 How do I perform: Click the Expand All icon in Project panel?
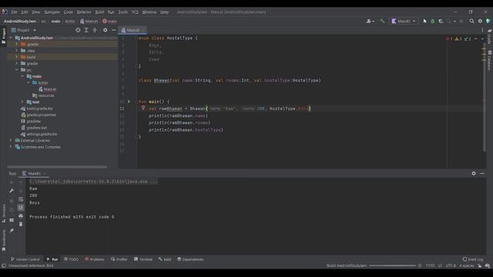[86, 30]
